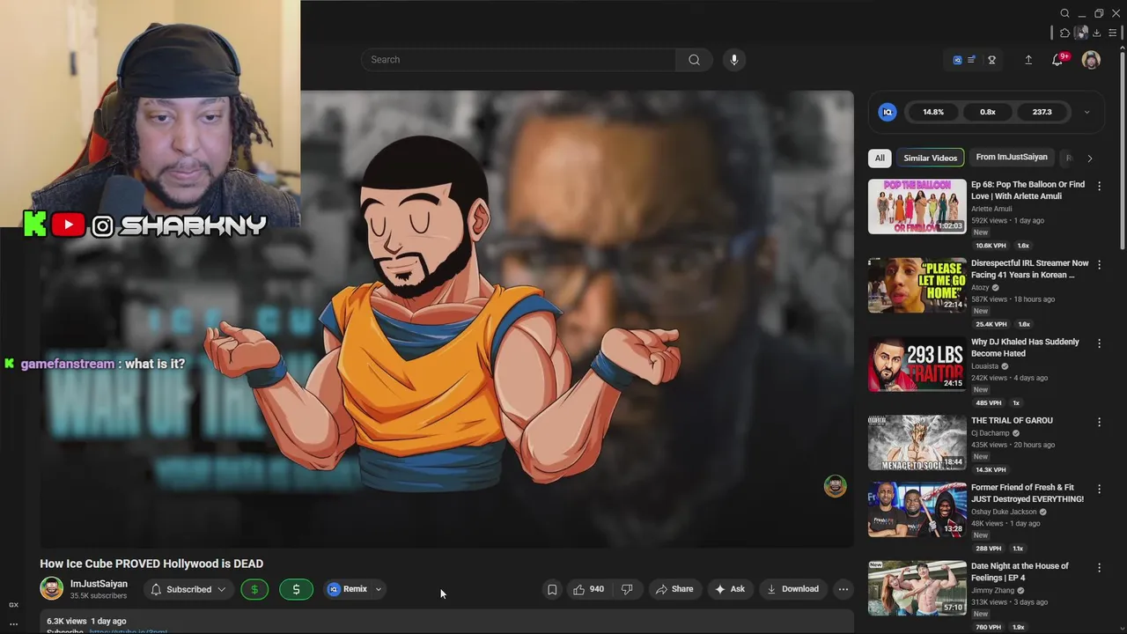Dislike the video with thumbs down
This screenshot has width=1127, height=634.
(627, 589)
